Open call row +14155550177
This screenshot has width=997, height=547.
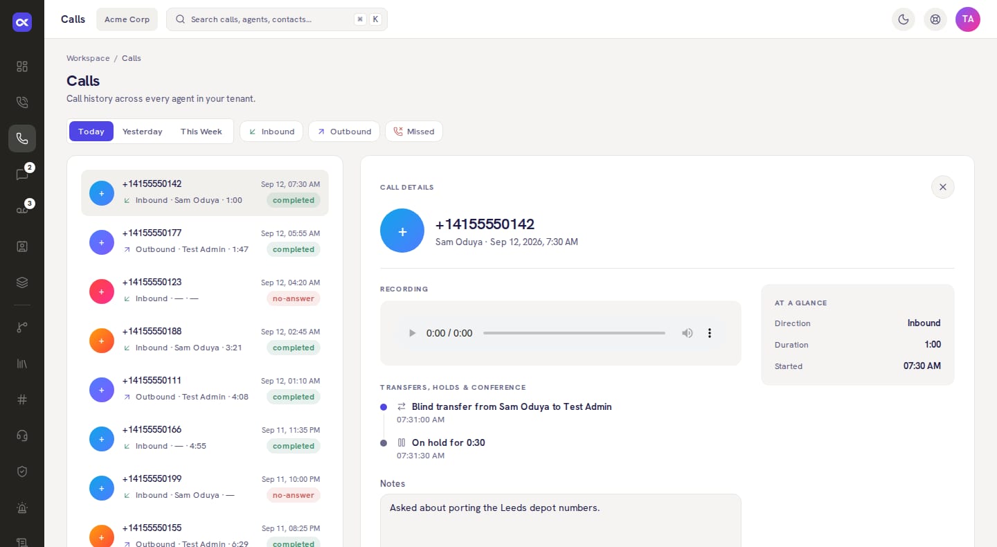click(205, 242)
